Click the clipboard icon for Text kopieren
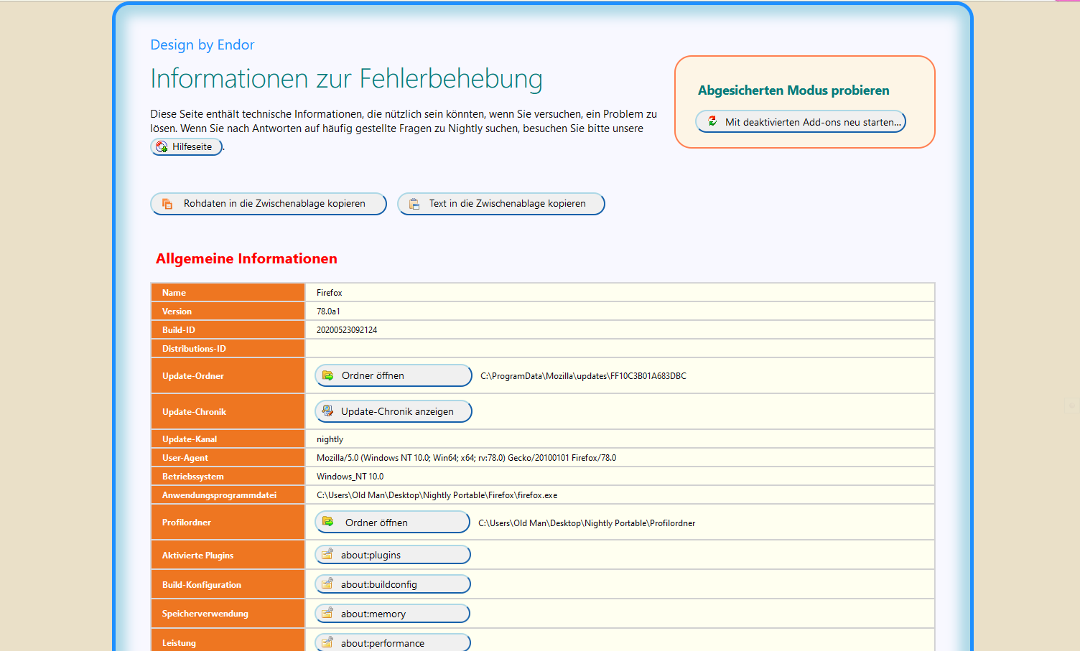The height and width of the screenshot is (651, 1080). coord(414,204)
